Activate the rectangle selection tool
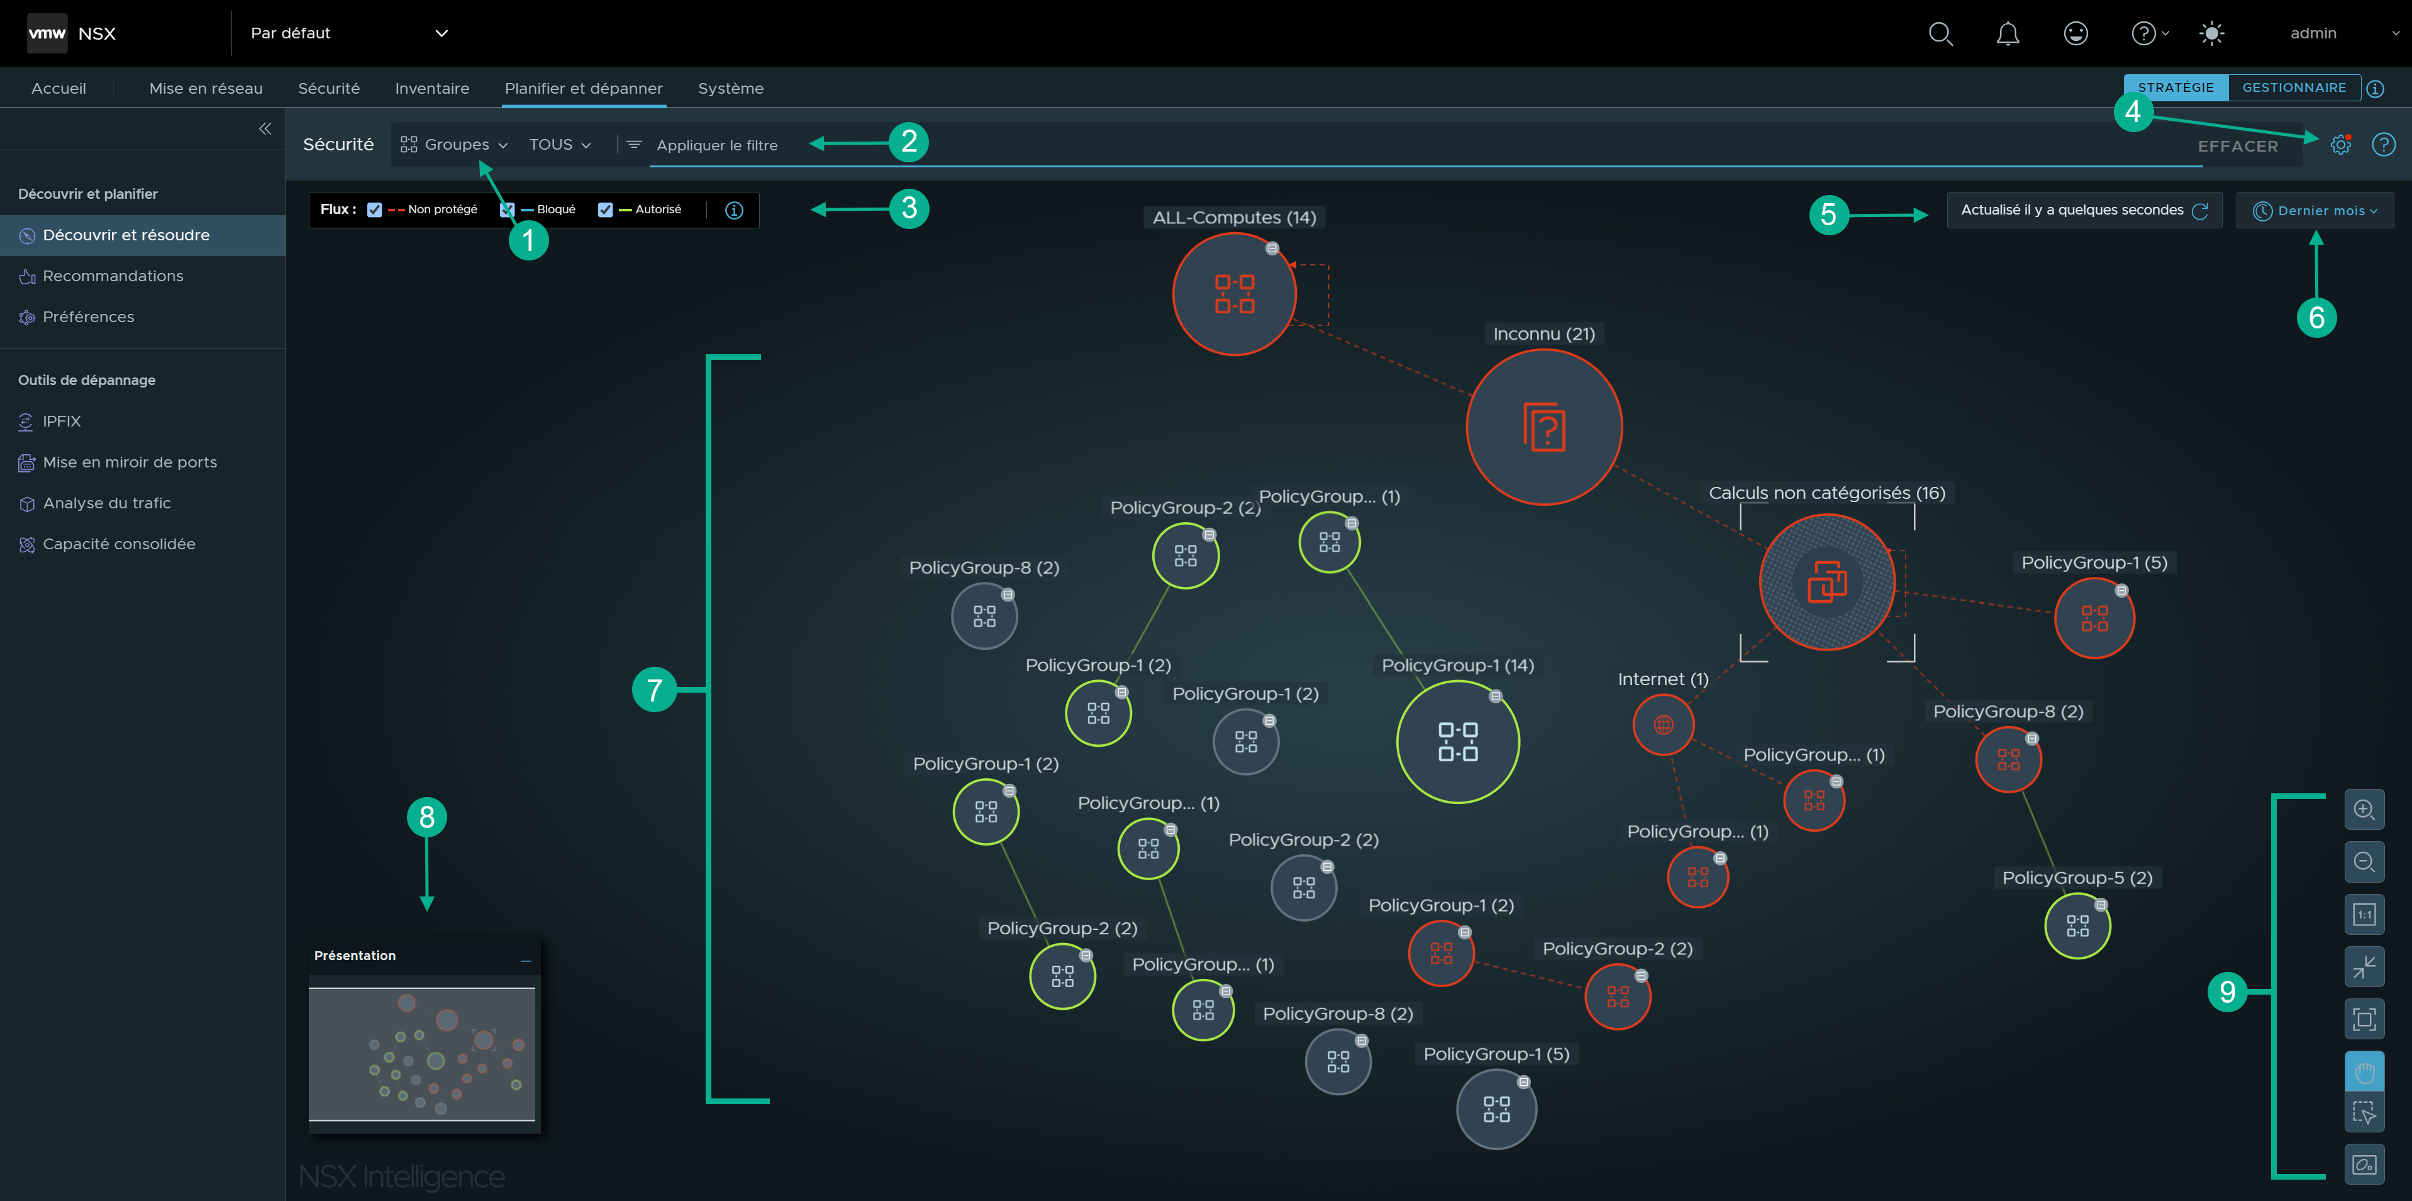Viewport: 2412px width, 1201px height. (2364, 1113)
